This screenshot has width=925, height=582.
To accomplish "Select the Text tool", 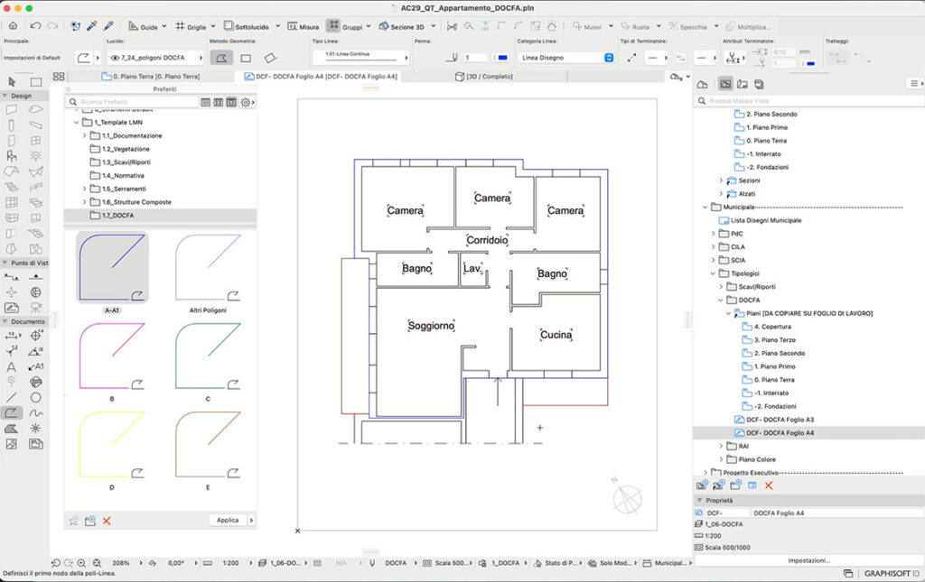I will [x=11, y=366].
